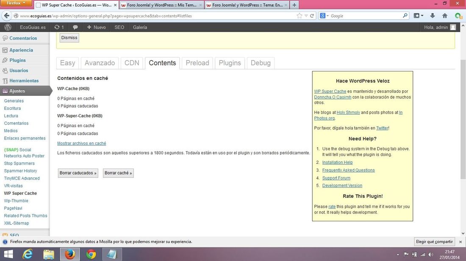This screenshot has height=261, width=466.
Task: Click Elegir qué compartir button
Action: pyautogui.click(x=434, y=242)
